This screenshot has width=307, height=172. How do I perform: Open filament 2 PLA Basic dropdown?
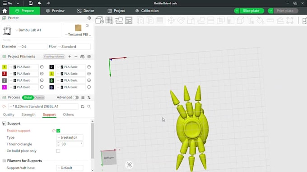point(70,67)
